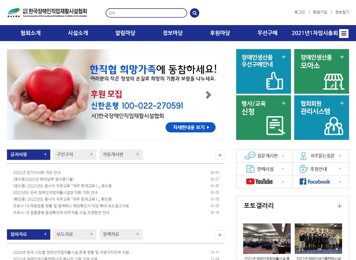Open the YouTube logo link
The height and width of the screenshot is (260, 356).
(x=259, y=182)
